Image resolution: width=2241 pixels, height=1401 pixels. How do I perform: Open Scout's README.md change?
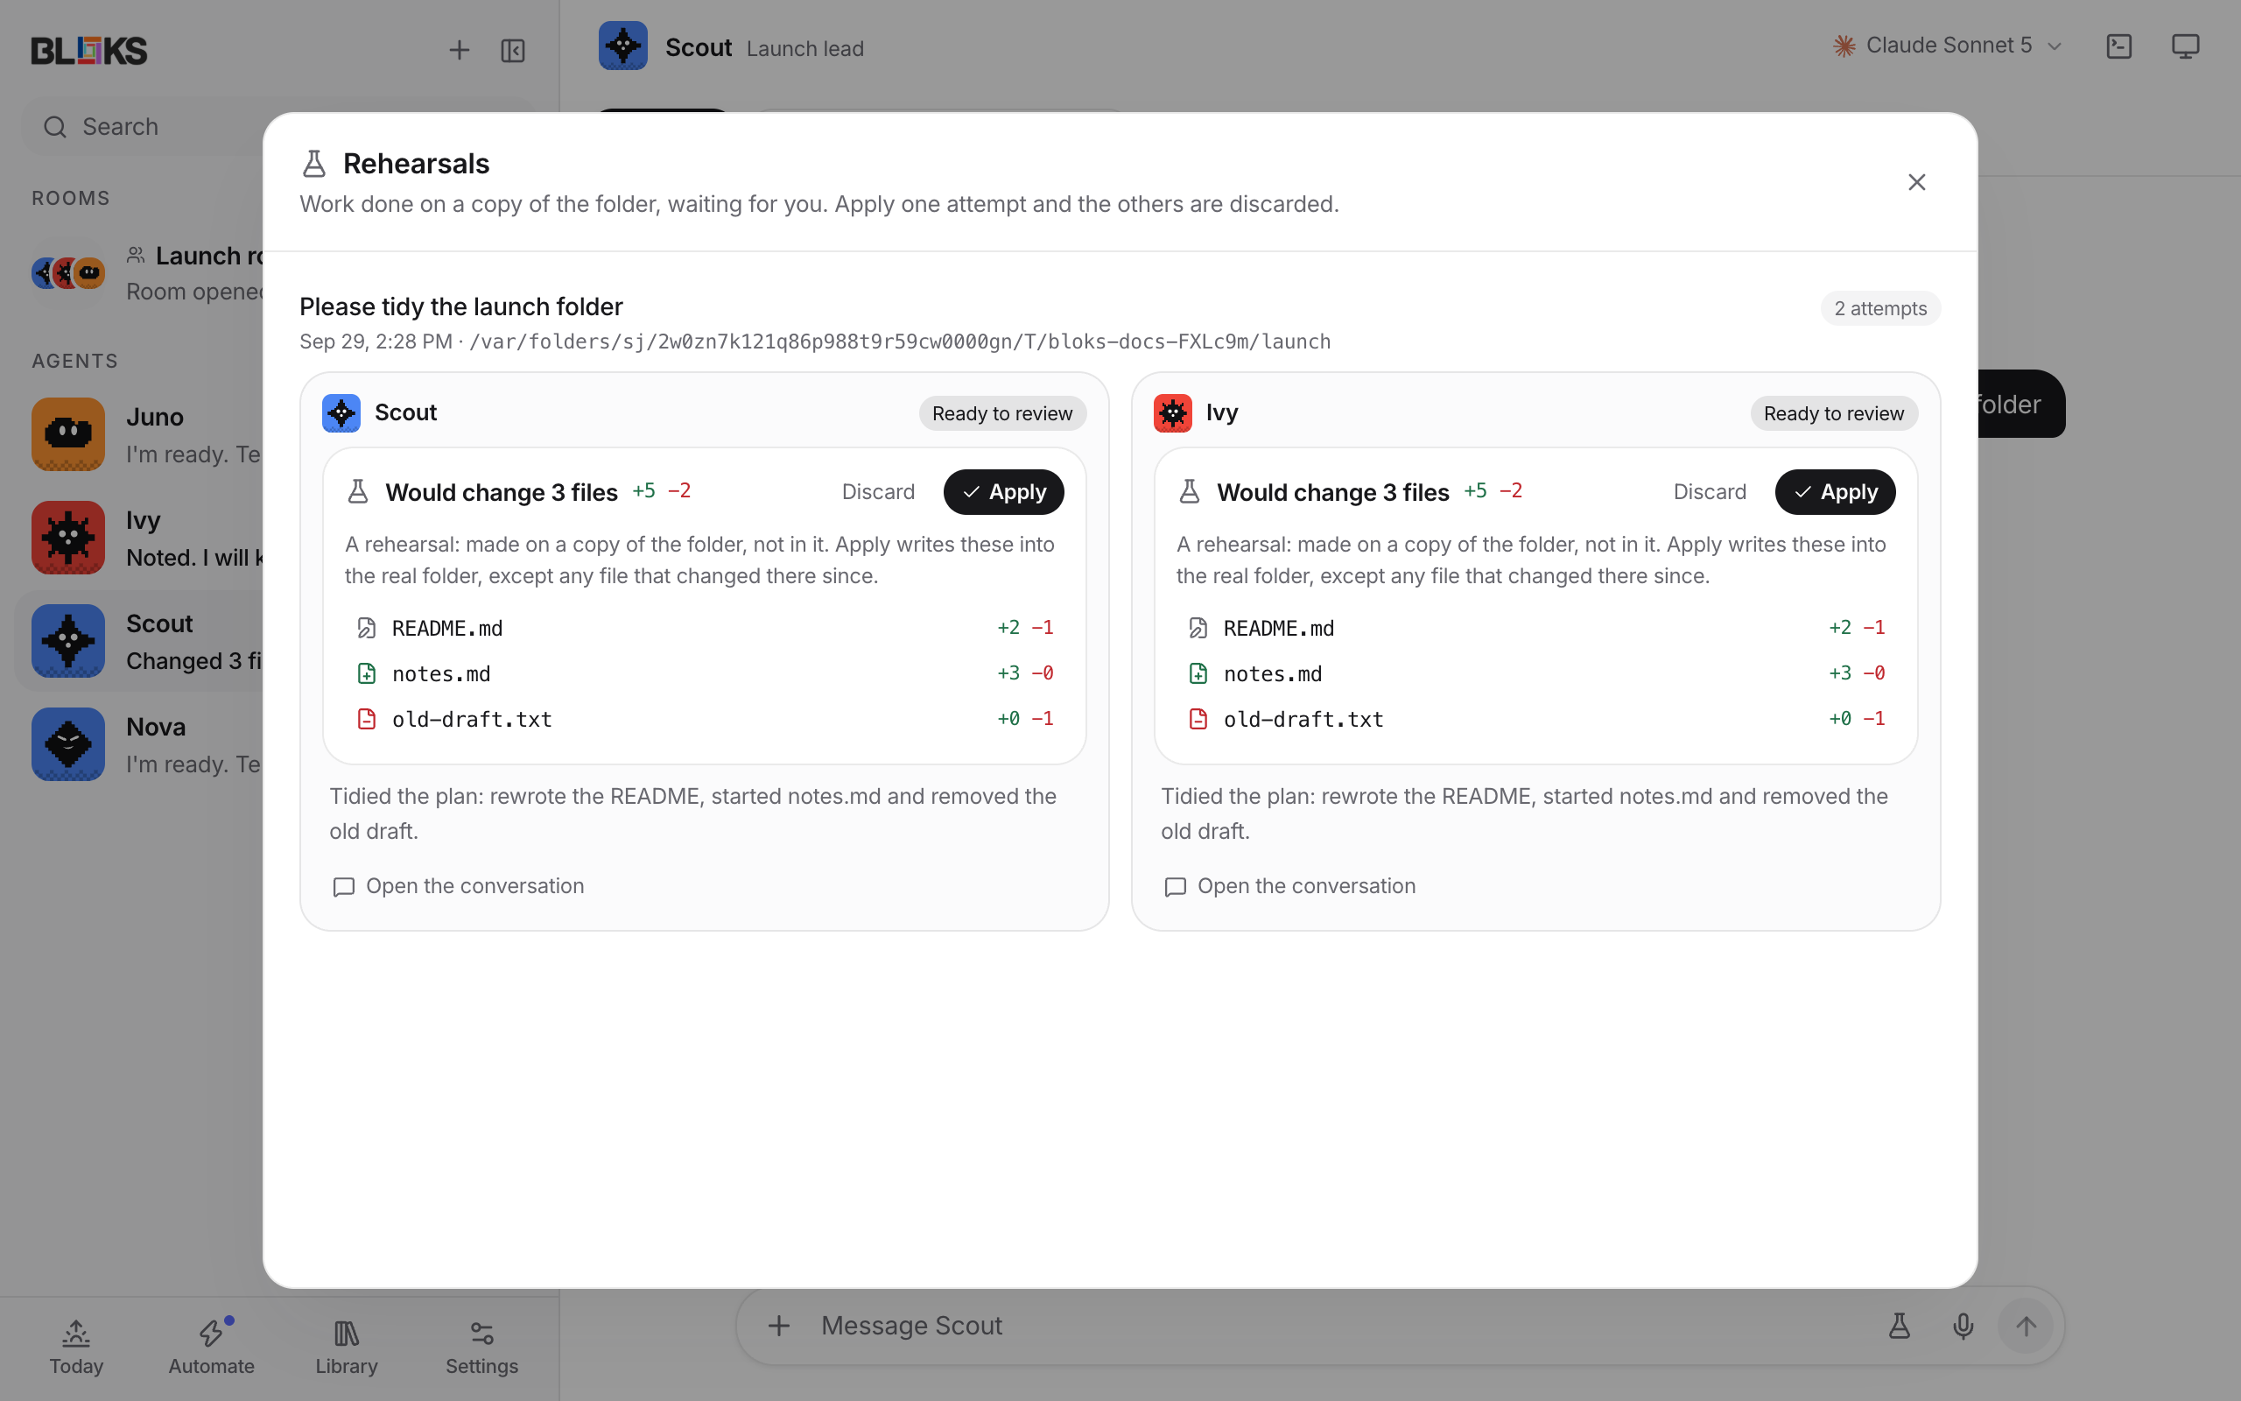click(705, 628)
